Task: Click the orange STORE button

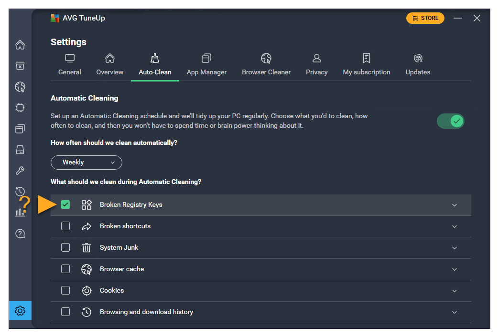Action: tap(425, 18)
